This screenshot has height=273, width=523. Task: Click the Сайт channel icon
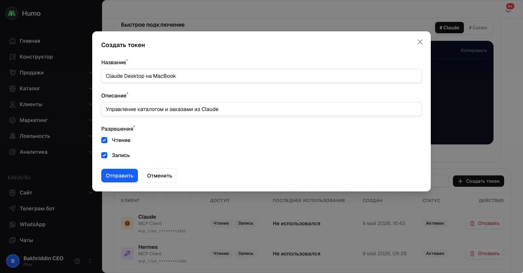(12, 193)
